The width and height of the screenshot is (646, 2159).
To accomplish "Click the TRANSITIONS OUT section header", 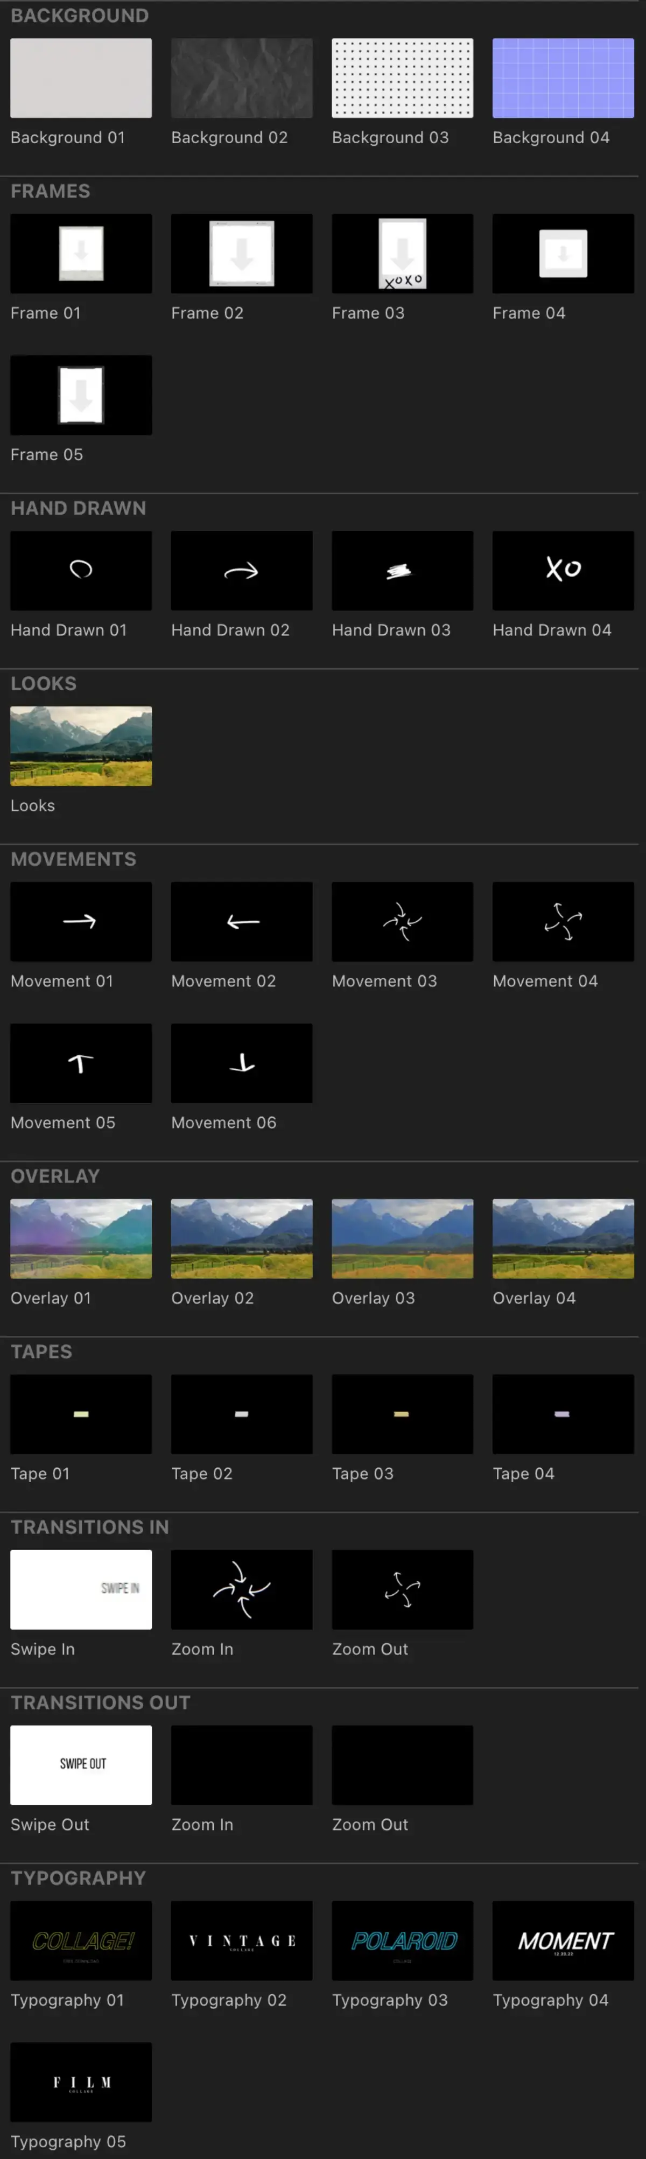I will (x=101, y=1702).
